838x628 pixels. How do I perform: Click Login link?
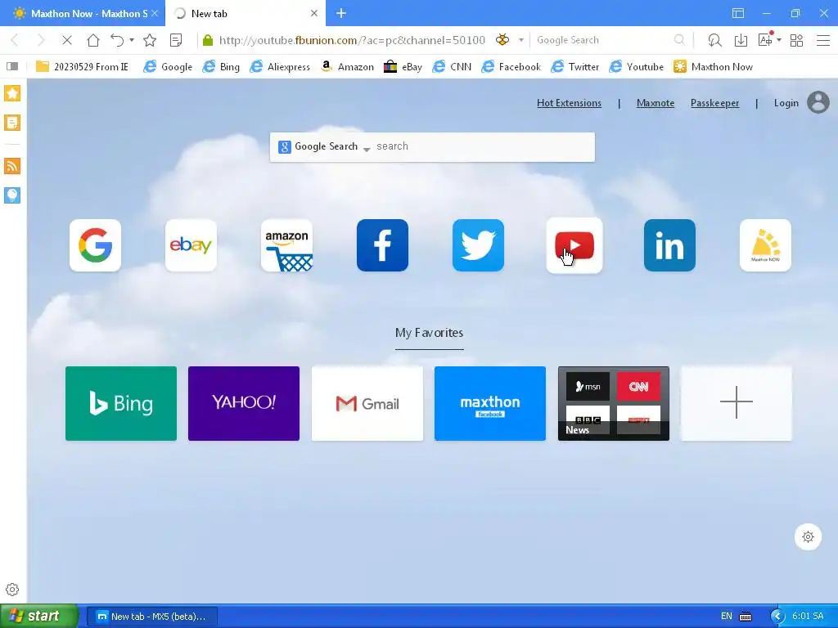786,103
